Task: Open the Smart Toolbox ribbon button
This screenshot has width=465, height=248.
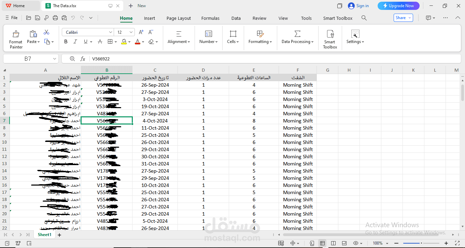Action: pyautogui.click(x=330, y=39)
